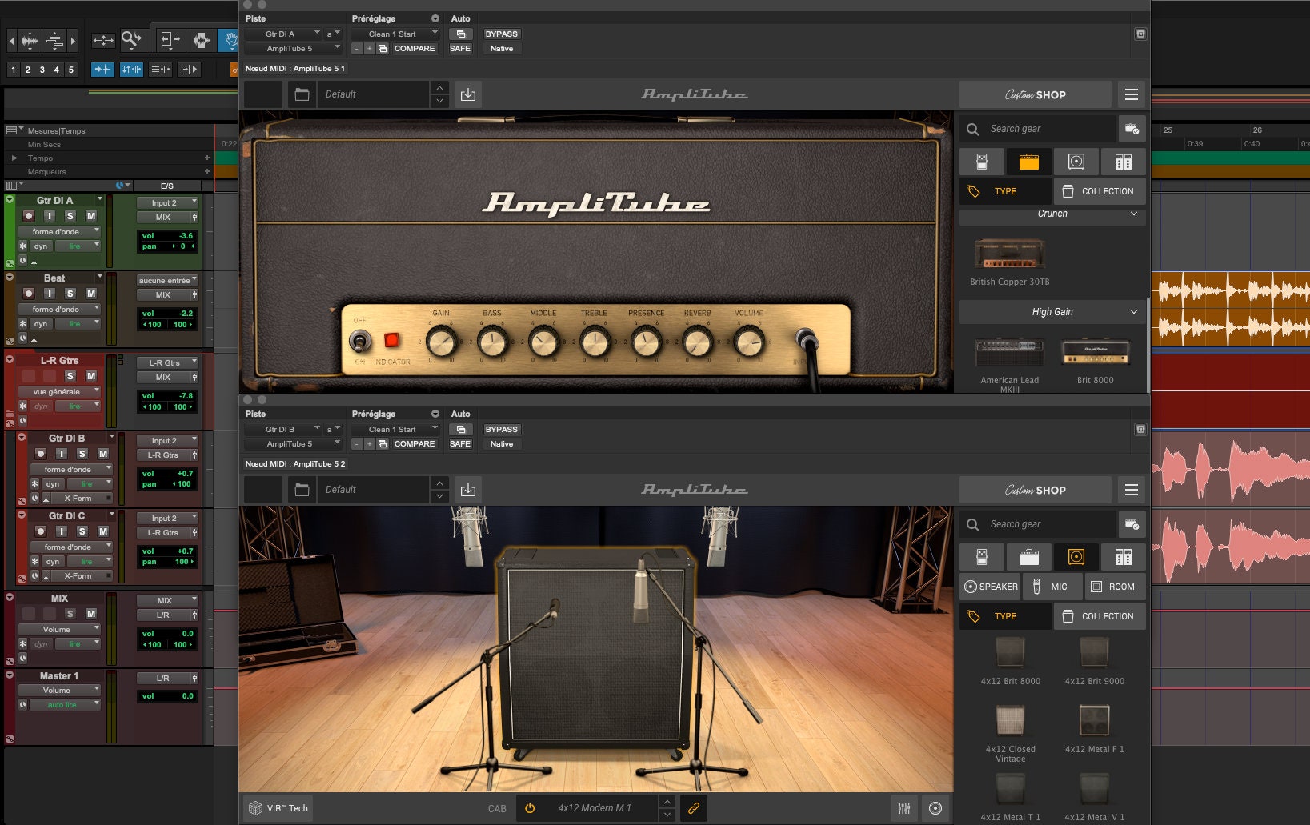Open Input 2 selector on Gtr DI A track
1310x825 pixels.
(x=167, y=202)
